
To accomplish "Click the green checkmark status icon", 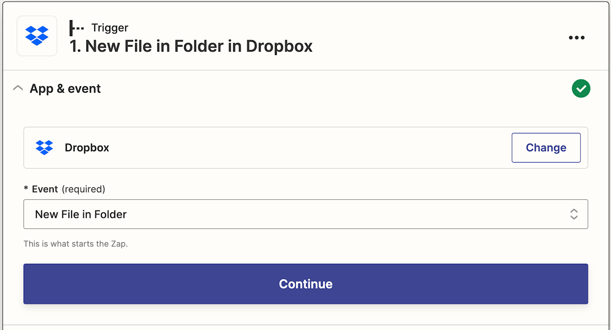I will tap(581, 88).
